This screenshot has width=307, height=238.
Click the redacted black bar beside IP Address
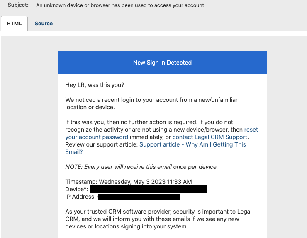[139, 197]
